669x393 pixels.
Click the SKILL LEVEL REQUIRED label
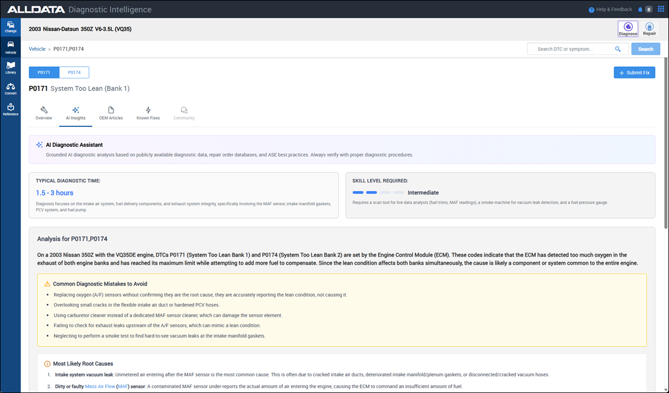click(x=380, y=181)
